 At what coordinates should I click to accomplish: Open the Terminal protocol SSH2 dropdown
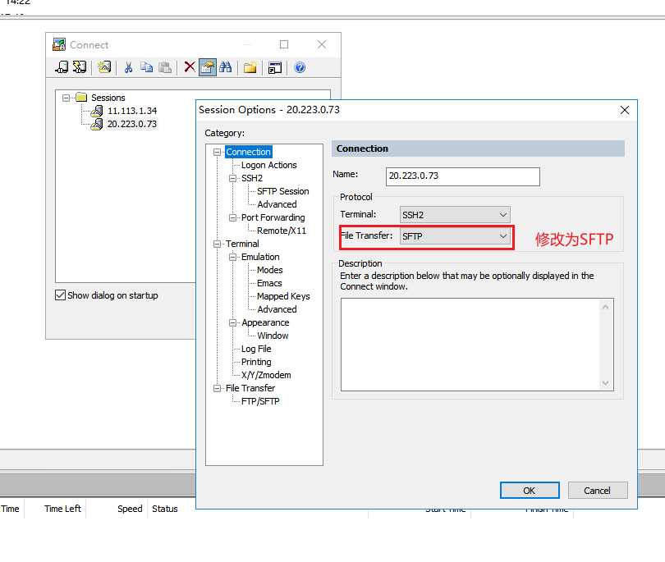point(455,214)
